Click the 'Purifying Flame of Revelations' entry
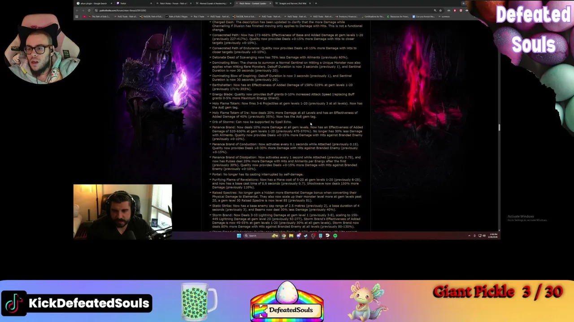The image size is (574, 322). tap(286, 183)
